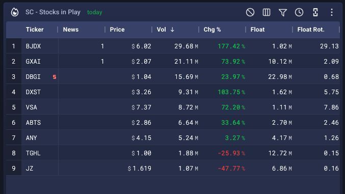Click the 177.42 % change cell
Image resolution: width=345 pixels, height=194 pixels.
[231, 46]
